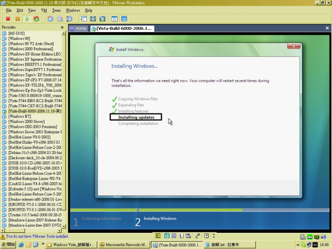Screen dimensions: 332x249
Task: Click the green Power On play button
Action: pyautogui.click(x=27, y=19)
